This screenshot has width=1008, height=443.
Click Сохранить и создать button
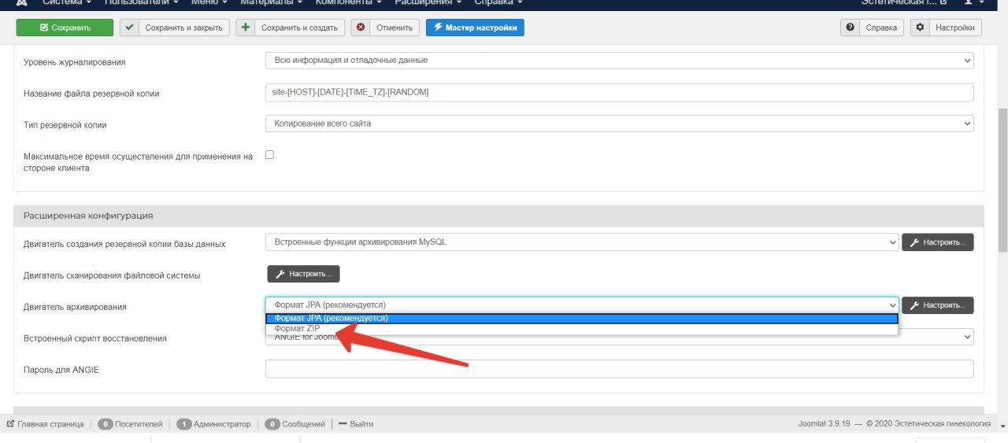[291, 28]
